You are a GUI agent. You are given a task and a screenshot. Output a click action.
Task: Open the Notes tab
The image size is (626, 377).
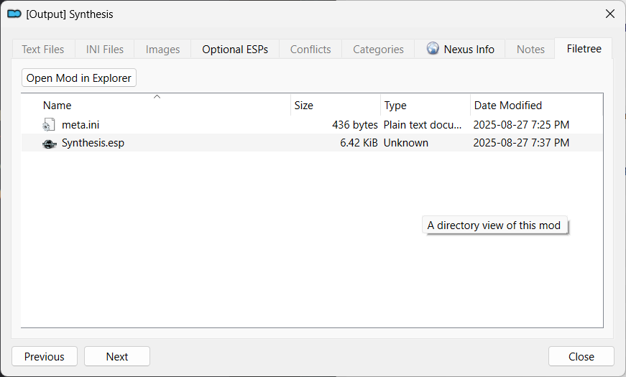pos(530,50)
